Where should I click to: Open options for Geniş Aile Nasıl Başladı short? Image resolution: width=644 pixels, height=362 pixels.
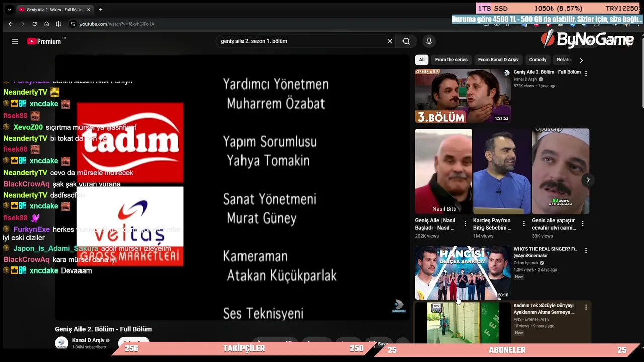coord(465,224)
